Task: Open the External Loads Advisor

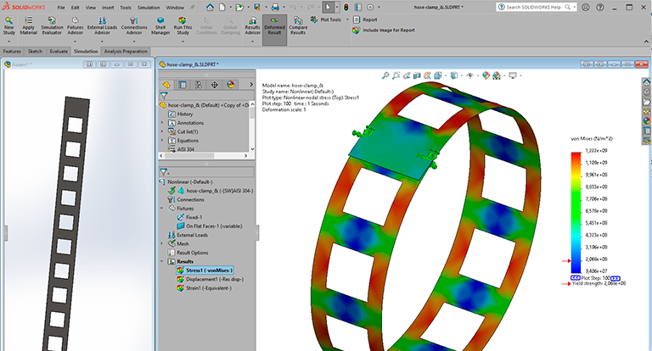Action: (x=103, y=20)
